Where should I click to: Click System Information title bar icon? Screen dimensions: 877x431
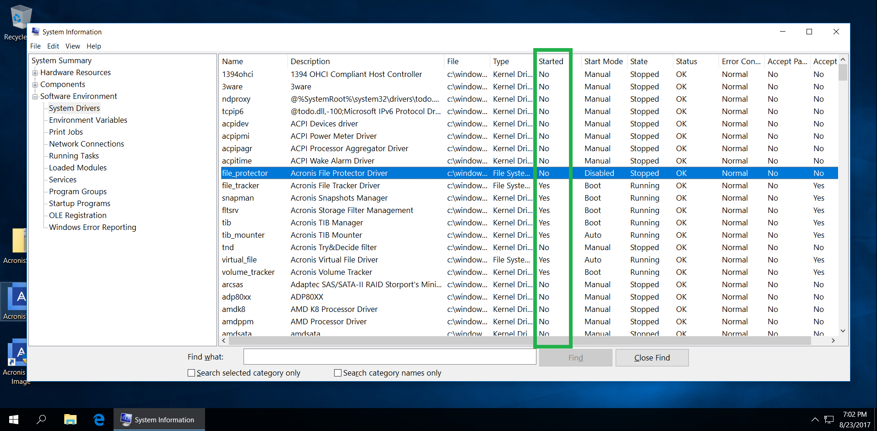point(36,32)
